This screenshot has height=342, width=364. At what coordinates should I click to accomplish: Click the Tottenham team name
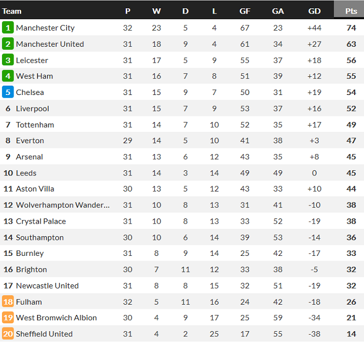(x=35, y=125)
